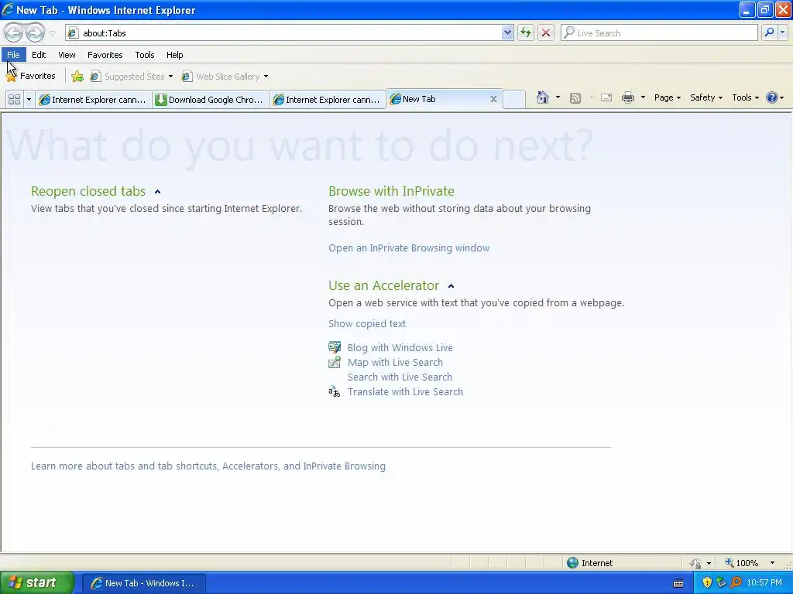Viewport: 793px width, 594px height.
Task: Click Translate with Live Search accelerator
Action: pos(405,391)
